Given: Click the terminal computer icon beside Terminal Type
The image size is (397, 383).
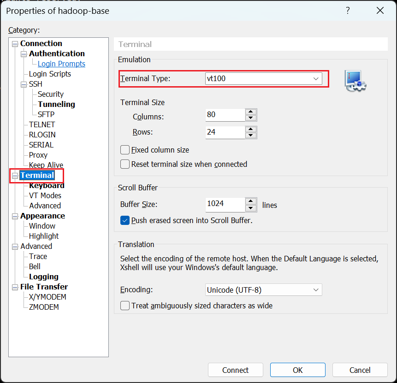Looking at the screenshot, I should pyautogui.click(x=355, y=81).
